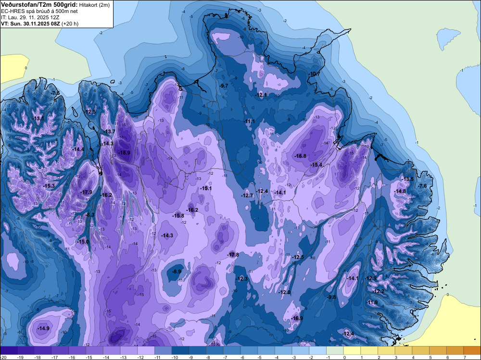This screenshot has width=481, height=360.
Task: Click the -8.3 temperature value
Action: (90, 215)
